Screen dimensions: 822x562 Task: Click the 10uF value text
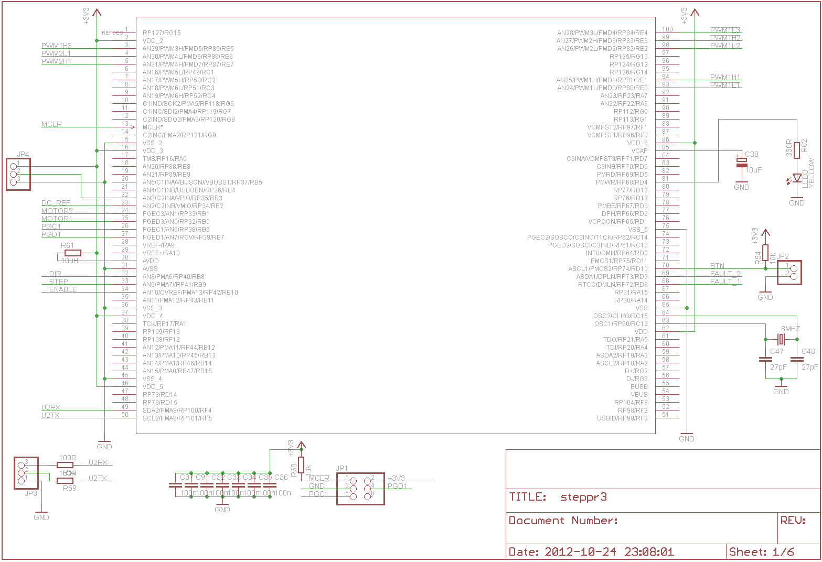753,170
